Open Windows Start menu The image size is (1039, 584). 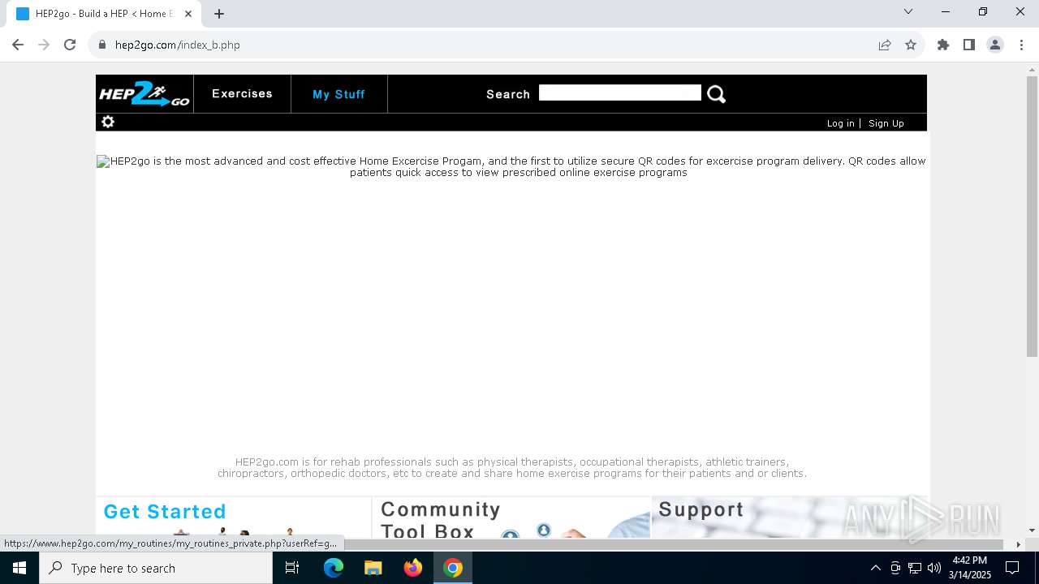(x=19, y=568)
